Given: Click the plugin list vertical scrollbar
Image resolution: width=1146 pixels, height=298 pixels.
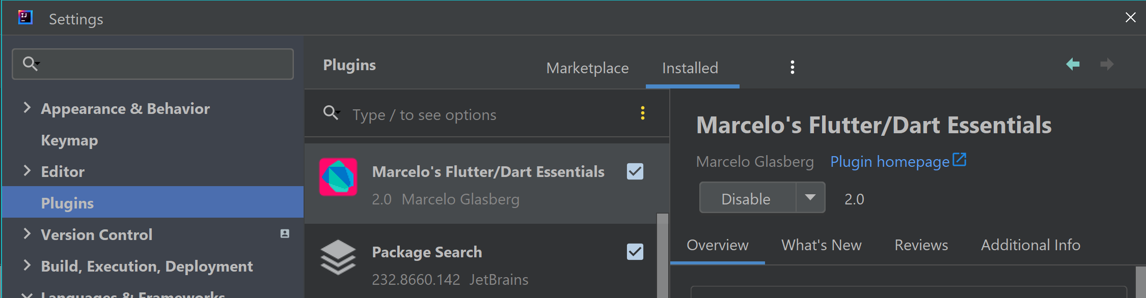Looking at the screenshot, I should tap(662, 255).
